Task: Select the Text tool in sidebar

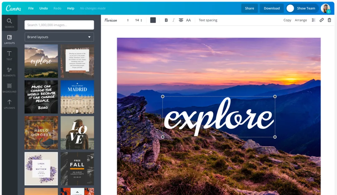Action: coord(9,56)
